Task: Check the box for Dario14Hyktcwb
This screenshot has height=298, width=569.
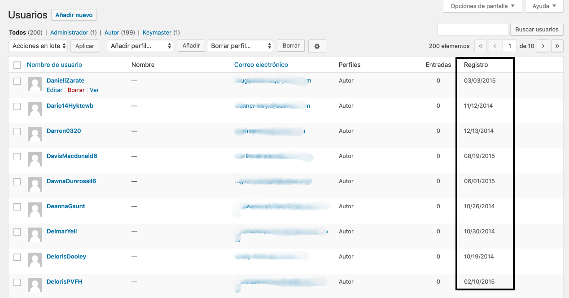Action: [x=17, y=106]
